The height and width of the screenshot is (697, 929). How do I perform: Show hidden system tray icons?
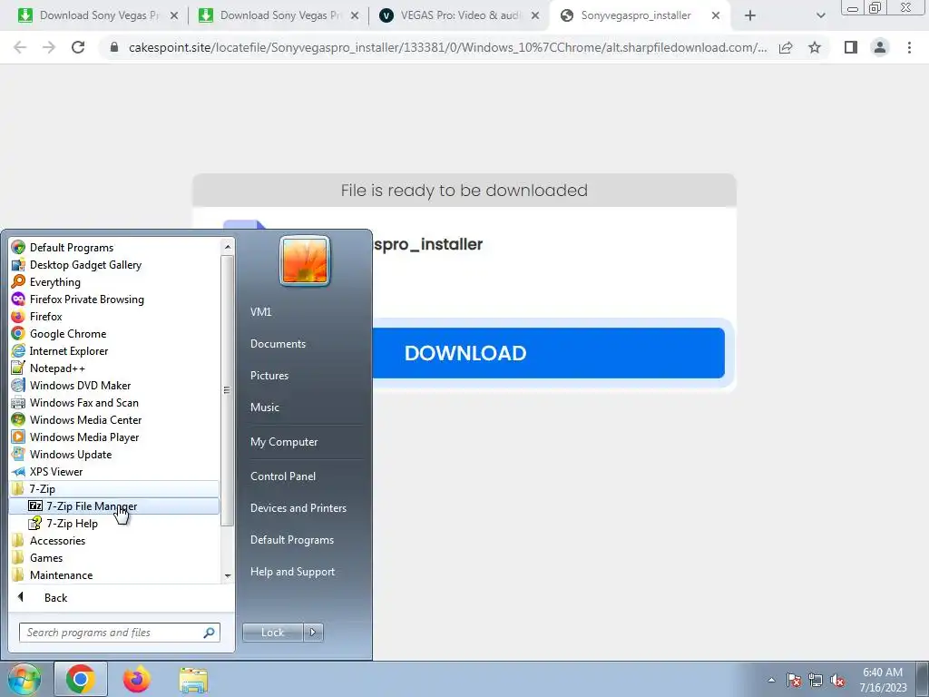pyautogui.click(x=771, y=680)
